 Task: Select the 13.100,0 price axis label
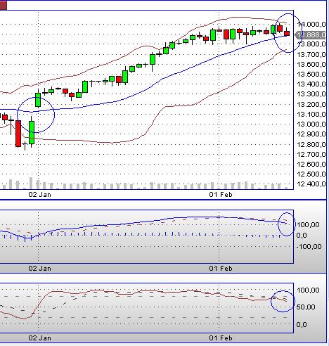coord(311,115)
